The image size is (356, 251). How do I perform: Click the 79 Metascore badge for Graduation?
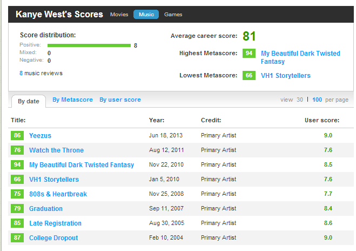tap(17, 208)
